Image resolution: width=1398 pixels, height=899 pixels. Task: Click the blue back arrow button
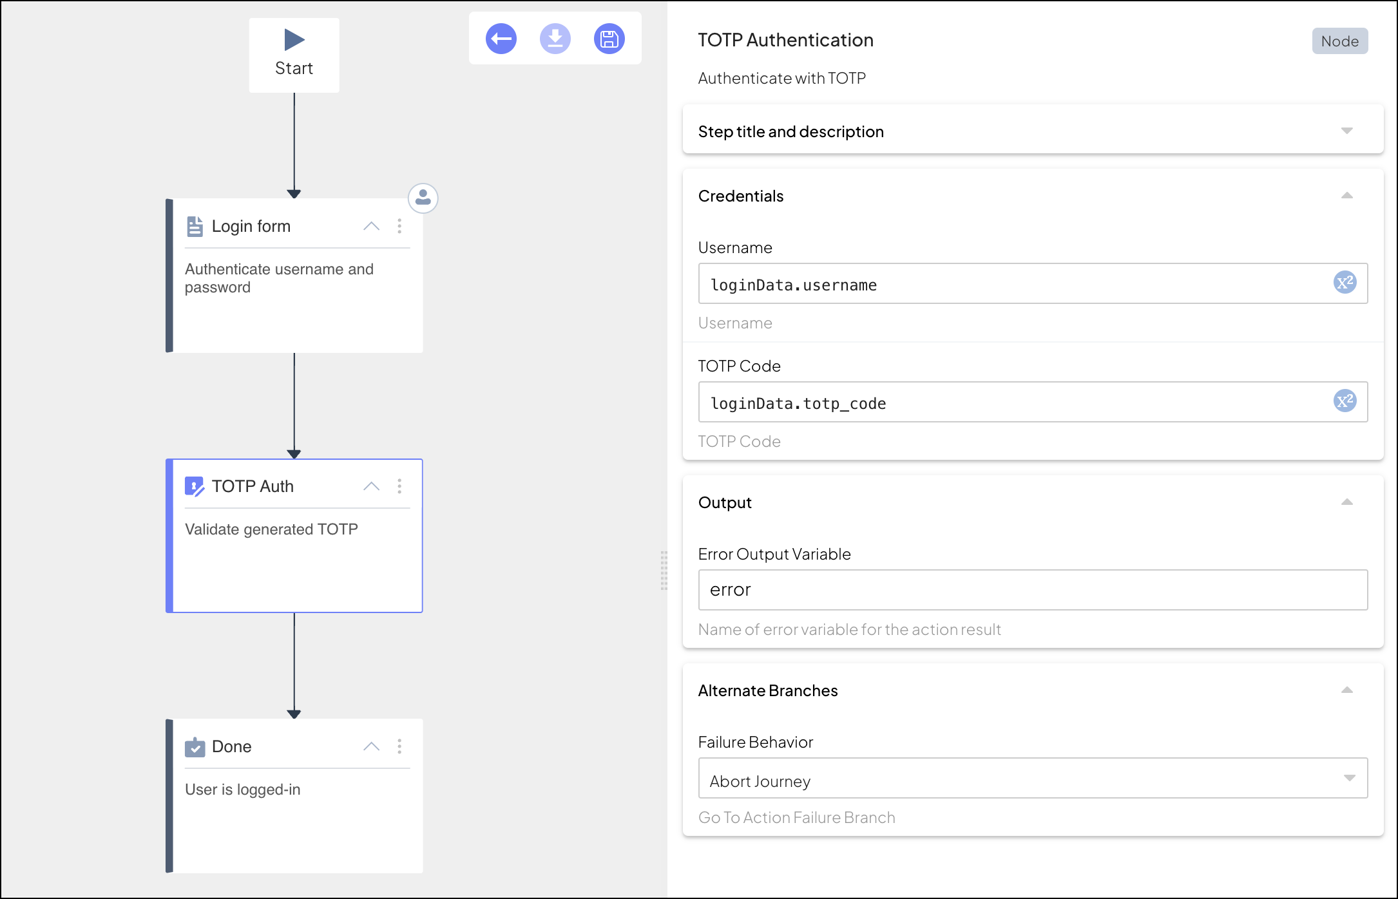click(501, 39)
